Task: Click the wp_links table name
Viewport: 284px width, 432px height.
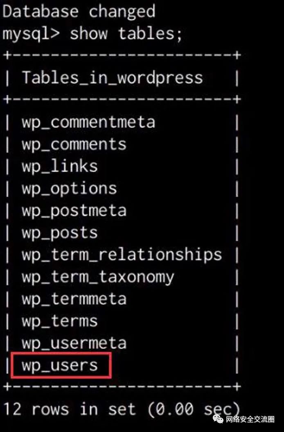Action: [x=60, y=166]
